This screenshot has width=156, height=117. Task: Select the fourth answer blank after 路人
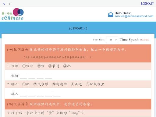point(48,94)
